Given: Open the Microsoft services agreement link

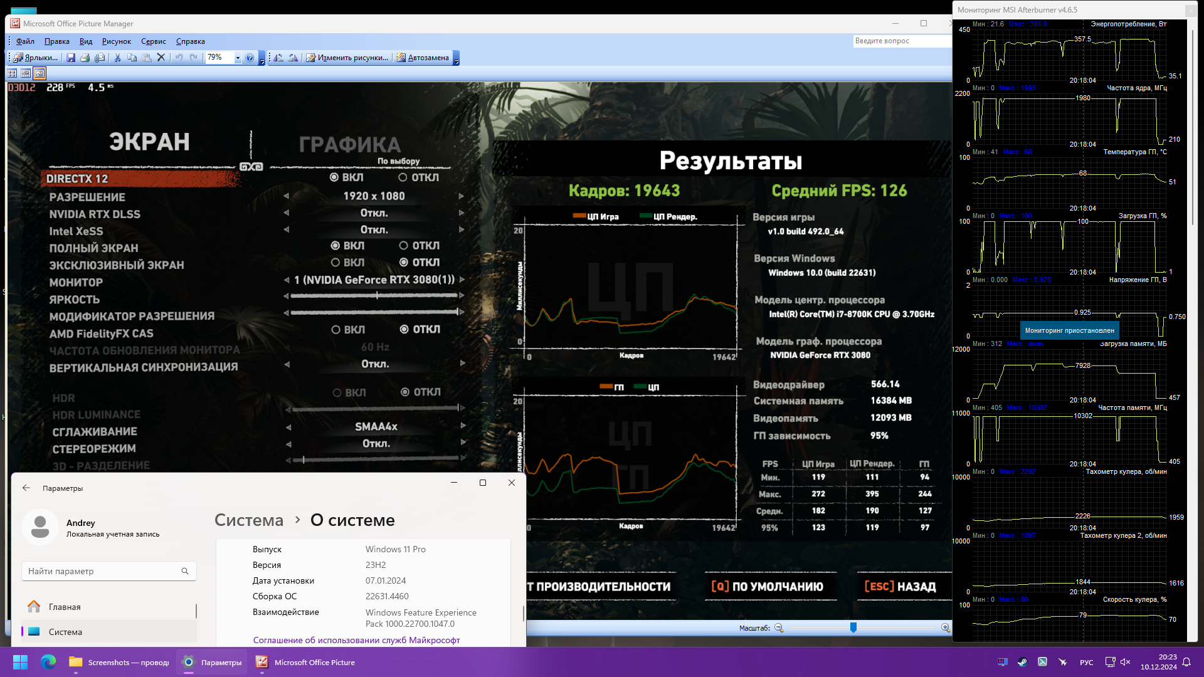Looking at the screenshot, I should 356,640.
